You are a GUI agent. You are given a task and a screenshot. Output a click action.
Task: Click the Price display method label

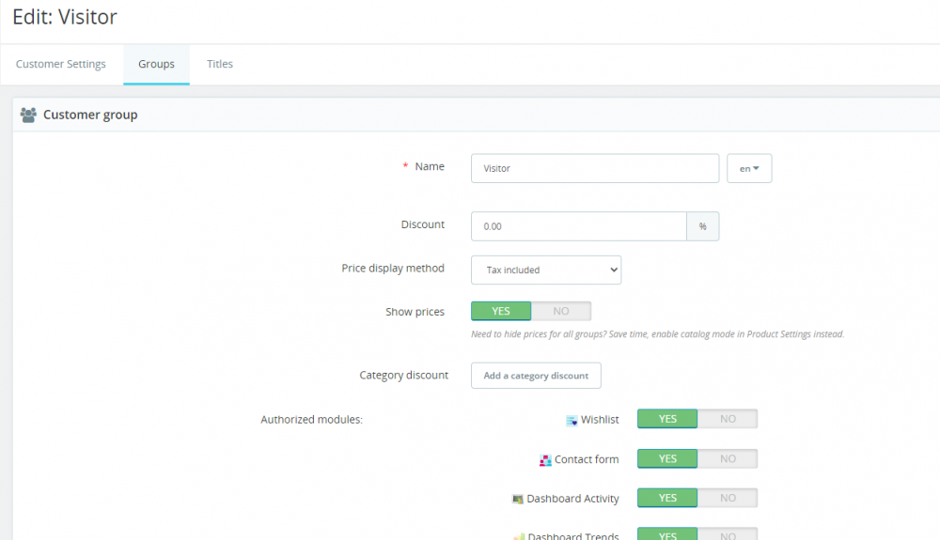pos(393,269)
